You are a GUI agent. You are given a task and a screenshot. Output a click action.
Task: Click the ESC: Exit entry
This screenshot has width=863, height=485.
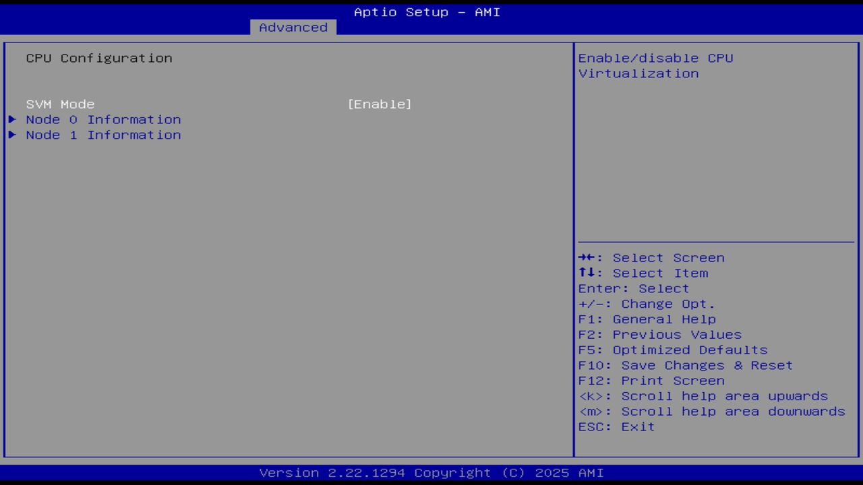point(616,426)
